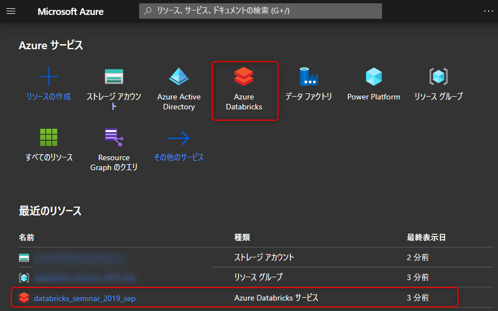Click the Azure Databricks サービス type cell

pyautogui.click(x=276, y=298)
